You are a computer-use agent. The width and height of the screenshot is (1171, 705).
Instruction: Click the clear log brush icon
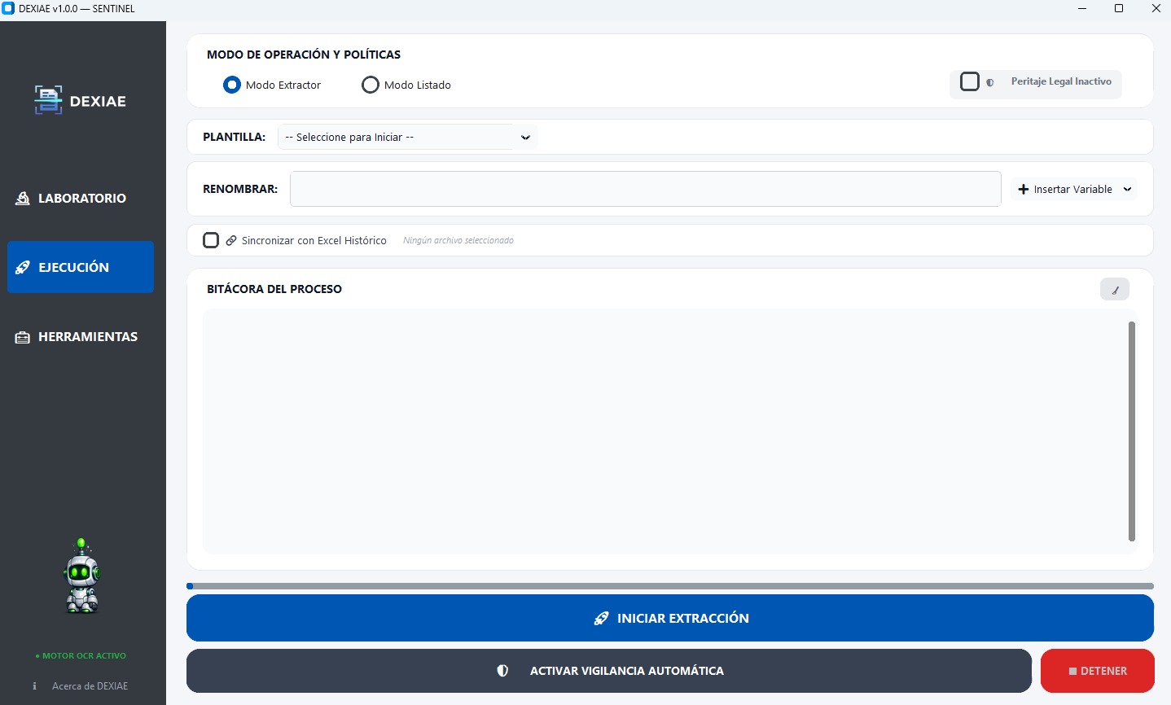point(1114,289)
